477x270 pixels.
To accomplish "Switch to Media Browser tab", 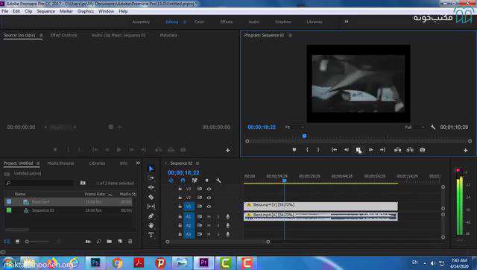I will pyautogui.click(x=60, y=163).
